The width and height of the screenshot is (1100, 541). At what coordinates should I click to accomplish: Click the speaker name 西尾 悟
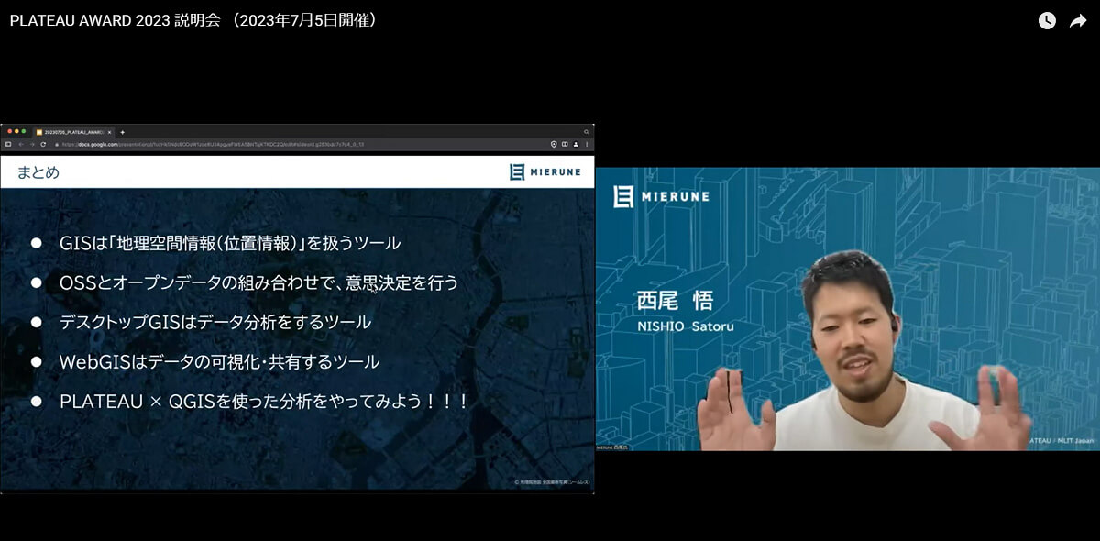coord(675,302)
